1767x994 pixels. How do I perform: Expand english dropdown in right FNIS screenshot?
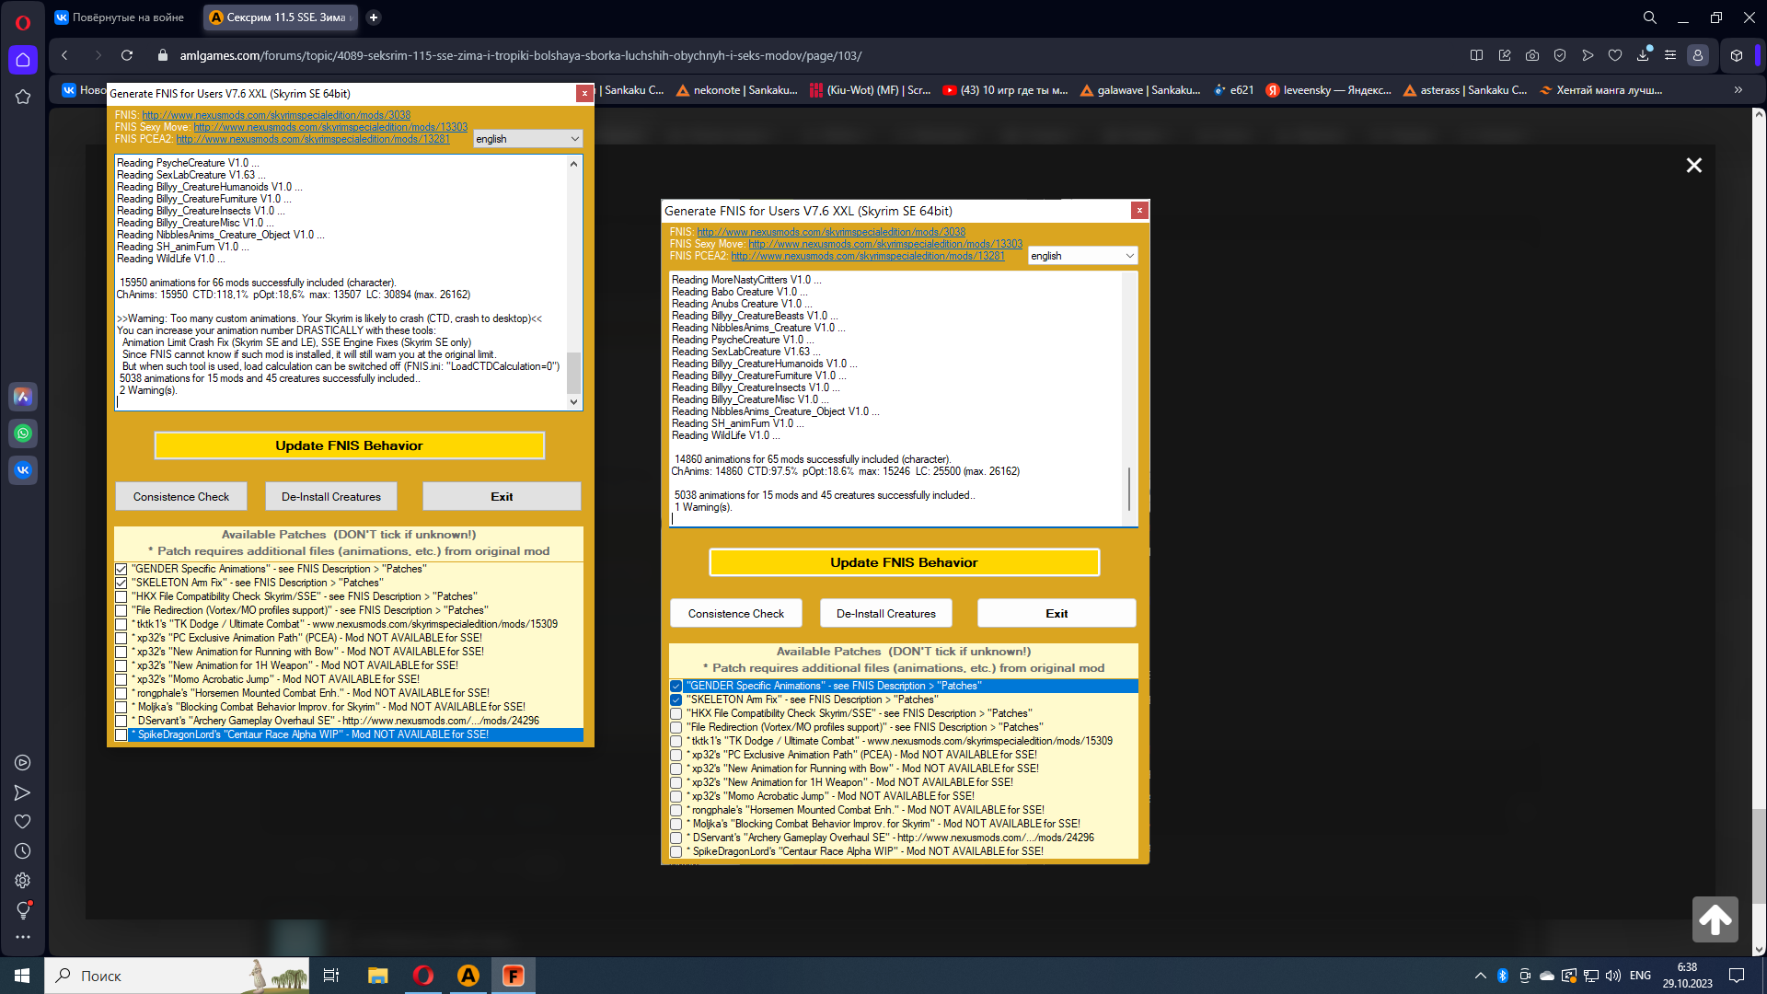pyautogui.click(x=1082, y=256)
